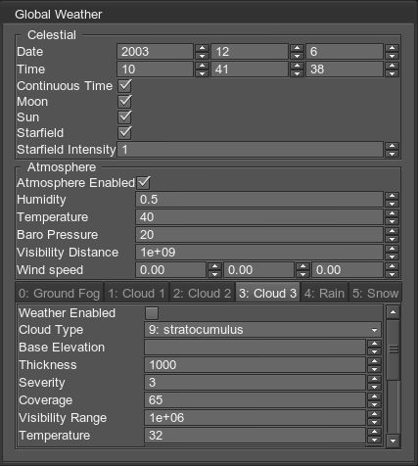Increase the Date year value with up arrow

pyautogui.click(x=202, y=48)
